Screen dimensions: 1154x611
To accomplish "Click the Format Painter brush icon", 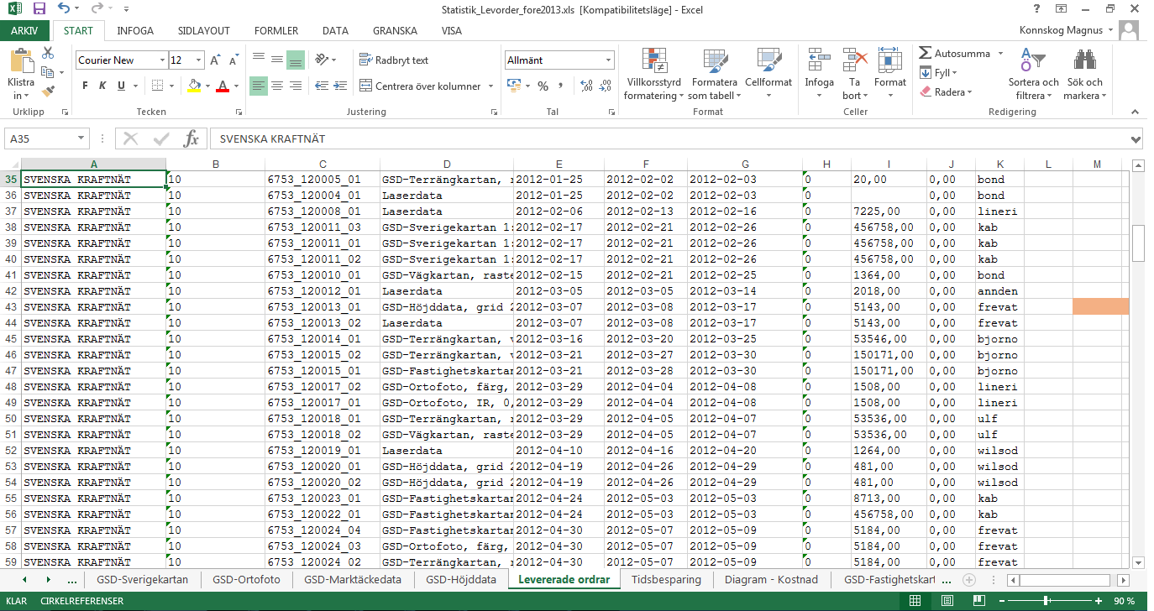I will click(x=48, y=90).
